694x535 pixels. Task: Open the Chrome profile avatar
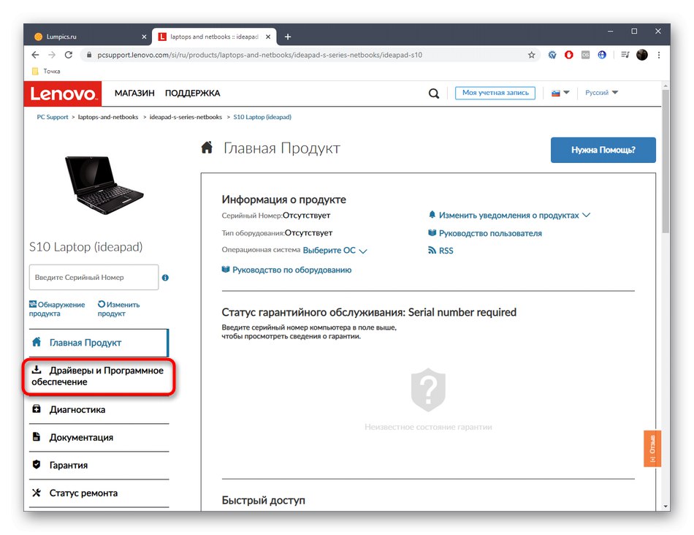click(x=642, y=55)
